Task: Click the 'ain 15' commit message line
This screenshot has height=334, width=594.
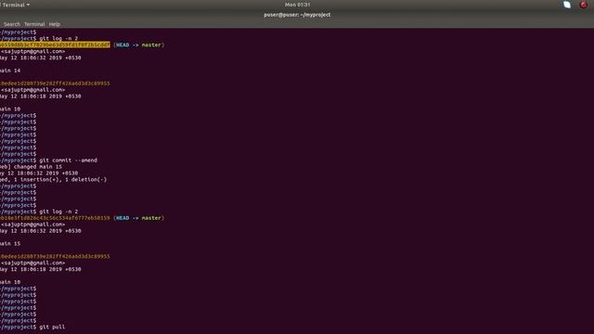Action: click(10, 243)
